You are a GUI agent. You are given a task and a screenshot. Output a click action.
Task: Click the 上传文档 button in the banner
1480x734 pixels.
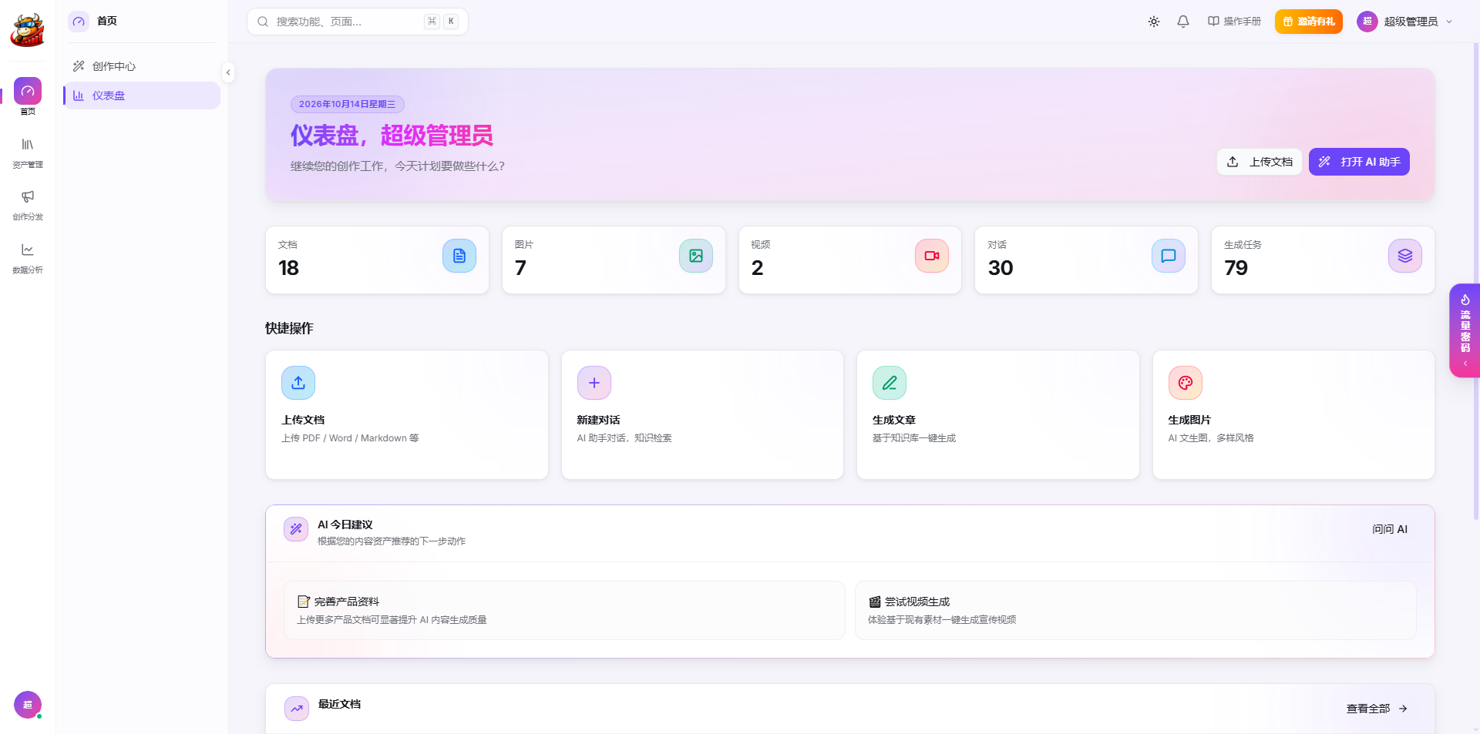[1260, 162]
